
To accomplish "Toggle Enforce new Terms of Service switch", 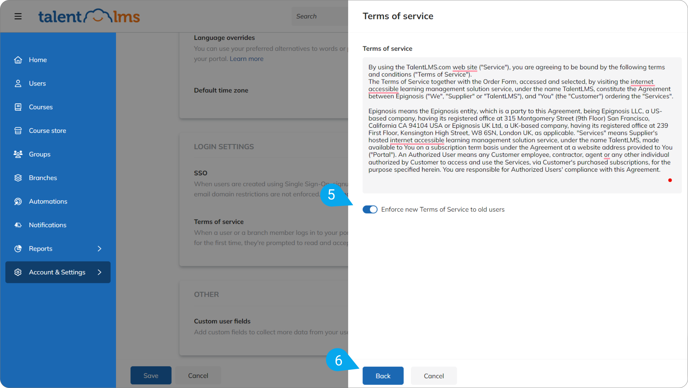I will [370, 209].
